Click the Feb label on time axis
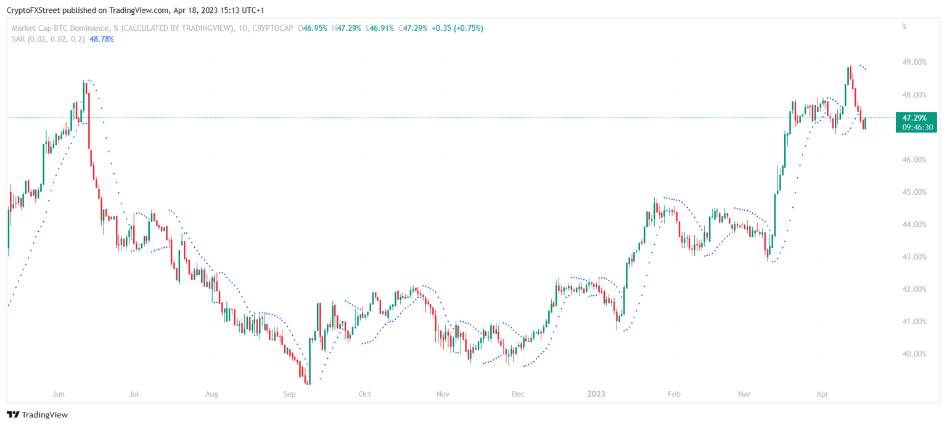This screenshot has height=426, width=947. tap(674, 393)
